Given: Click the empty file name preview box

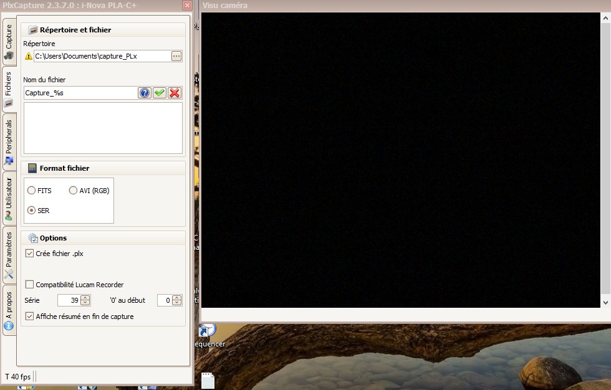Looking at the screenshot, I should 103,128.
